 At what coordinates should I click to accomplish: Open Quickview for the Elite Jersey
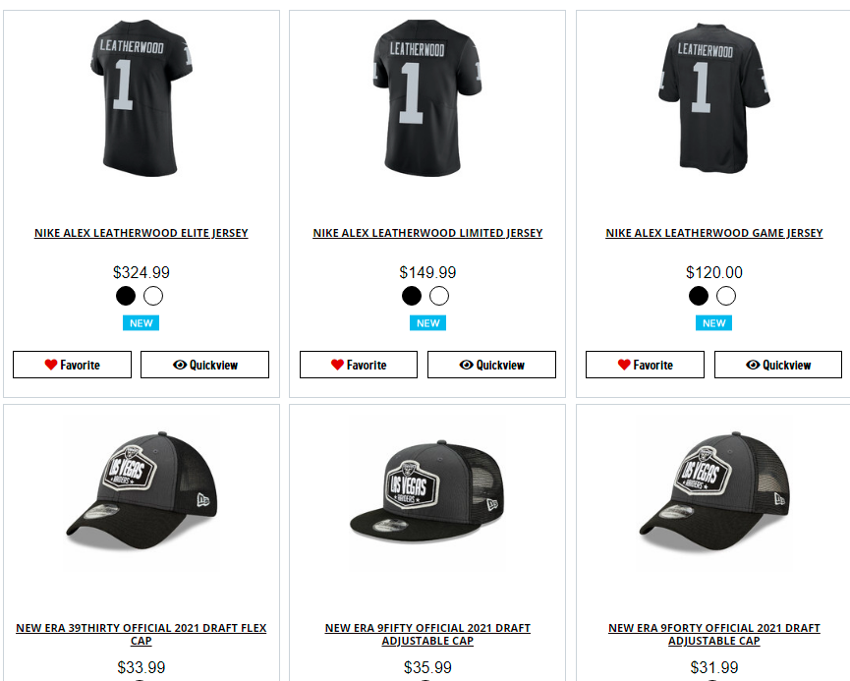point(205,365)
